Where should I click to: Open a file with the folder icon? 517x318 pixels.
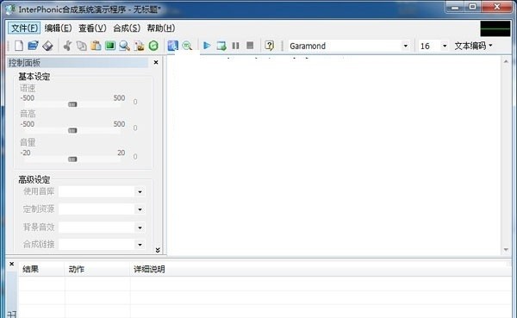33,46
